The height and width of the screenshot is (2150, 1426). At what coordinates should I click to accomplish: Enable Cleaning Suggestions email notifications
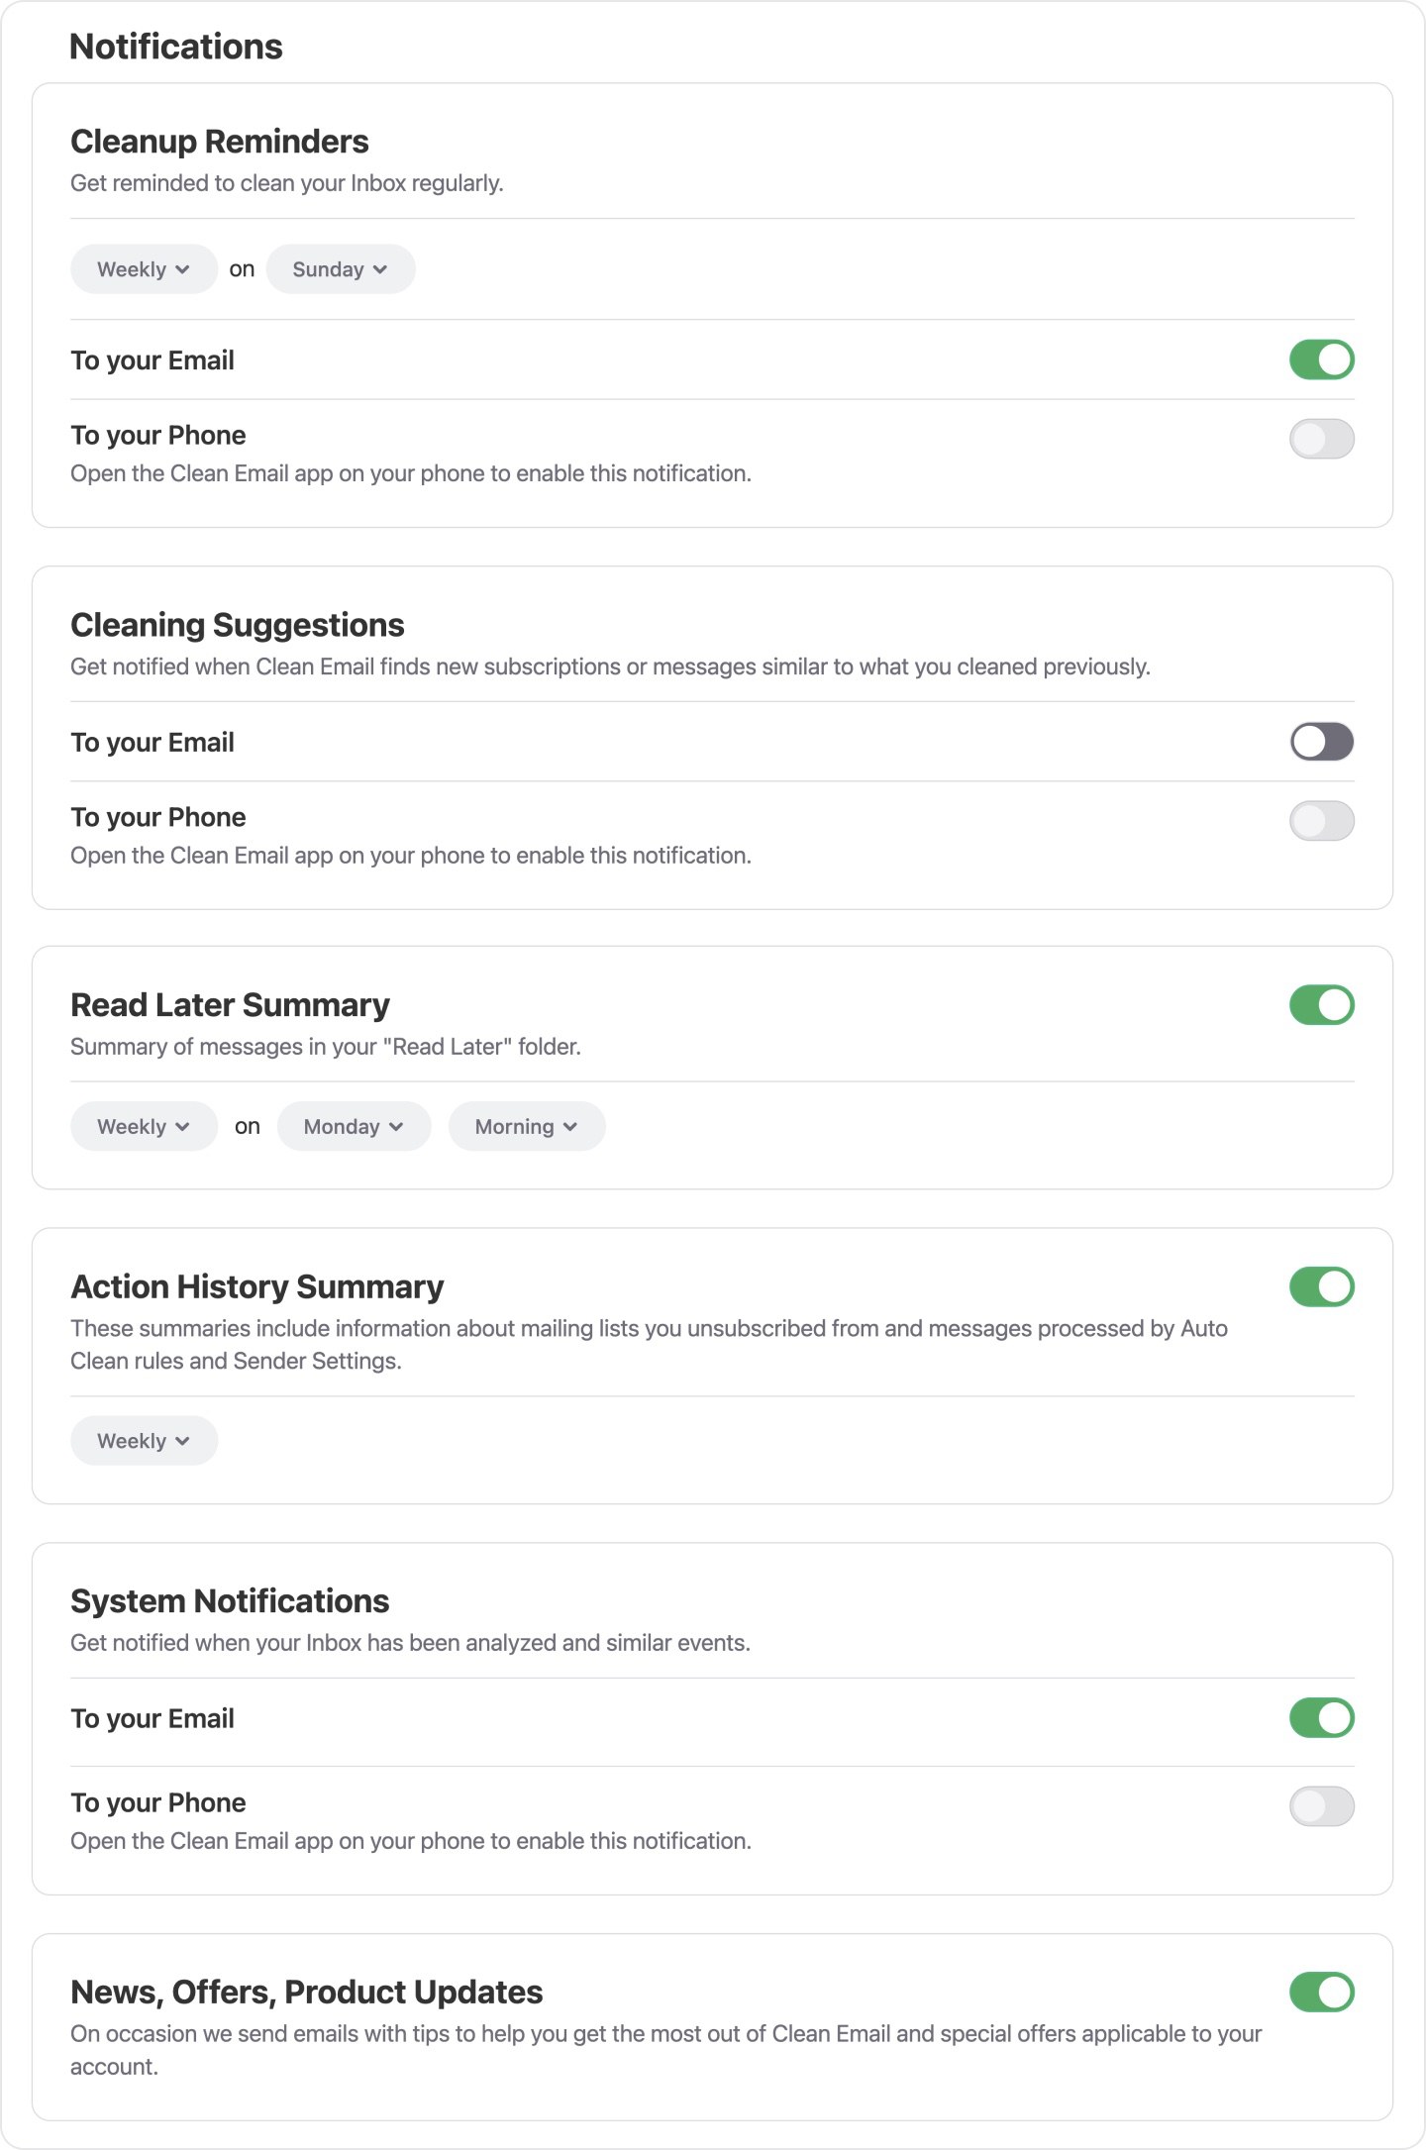[x=1321, y=741]
